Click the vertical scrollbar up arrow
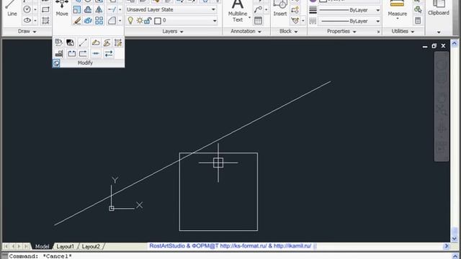Image resolution: width=461 pixels, height=259 pixels. (x=455, y=43)
